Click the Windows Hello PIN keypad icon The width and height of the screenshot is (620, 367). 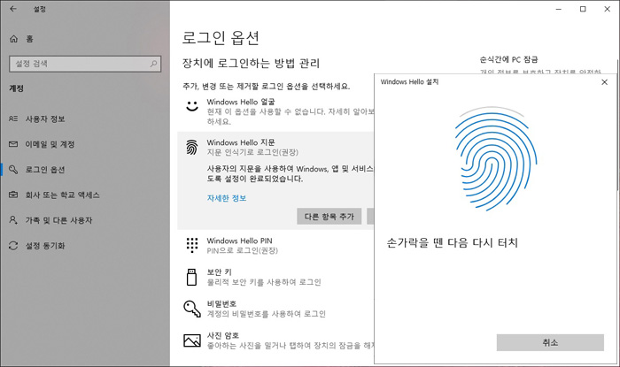[191, 244]
